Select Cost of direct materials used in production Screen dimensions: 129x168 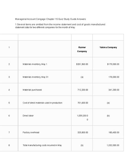[x=42, y=103]
